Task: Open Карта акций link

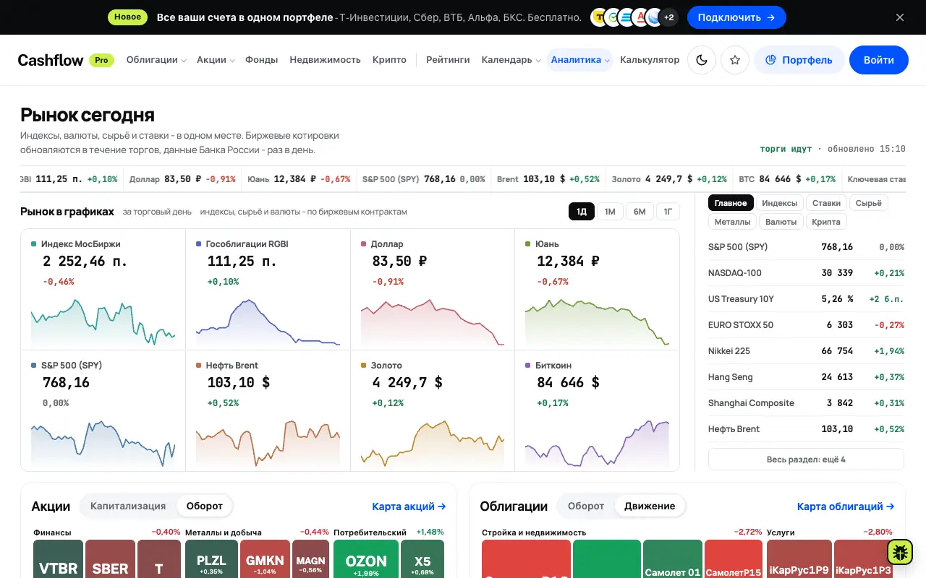Action: 409,506
